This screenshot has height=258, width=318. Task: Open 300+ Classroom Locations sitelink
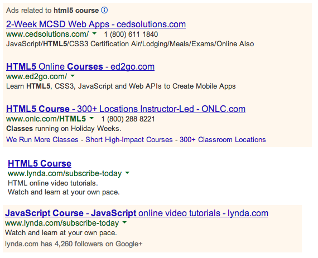pyautogui.click(x=223, y=139)
